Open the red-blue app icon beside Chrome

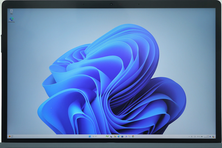coord(129,136)
